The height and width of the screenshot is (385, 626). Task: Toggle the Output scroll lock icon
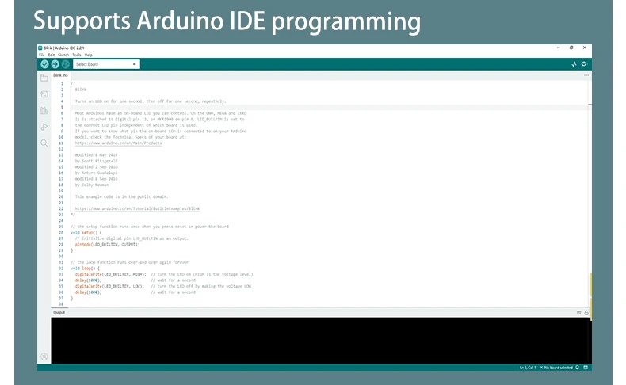tap(586, 313)
